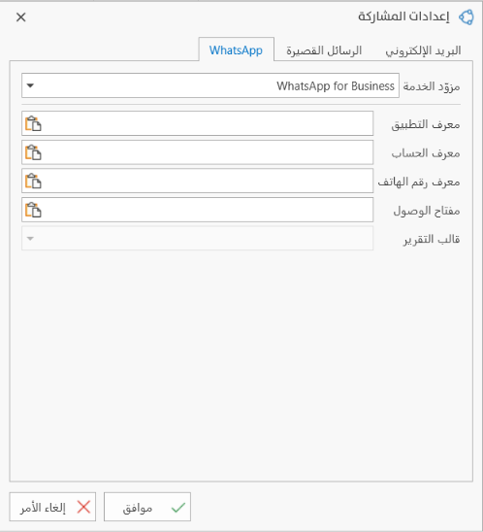Expand the قالب التقرير dropdown
Screen dimensions: 483x532
point(30,239)
